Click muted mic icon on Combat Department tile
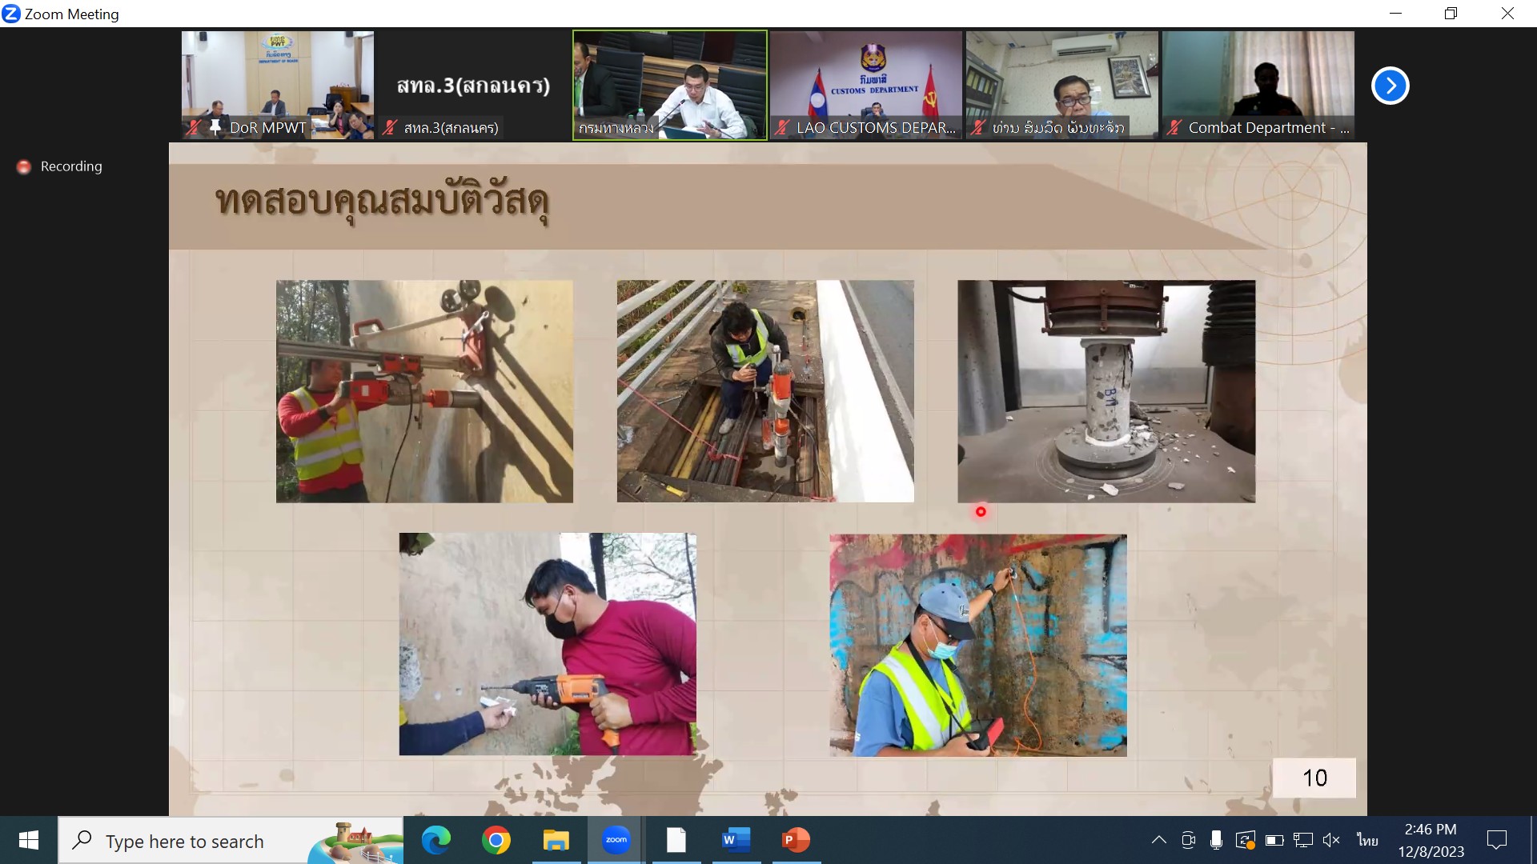 (x=1174, y=127)
